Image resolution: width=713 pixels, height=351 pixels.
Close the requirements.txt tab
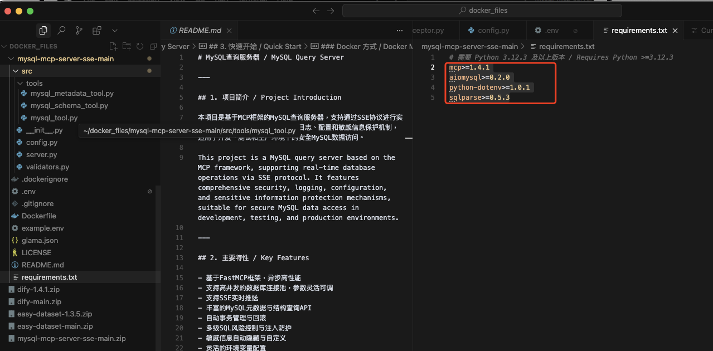675,30
